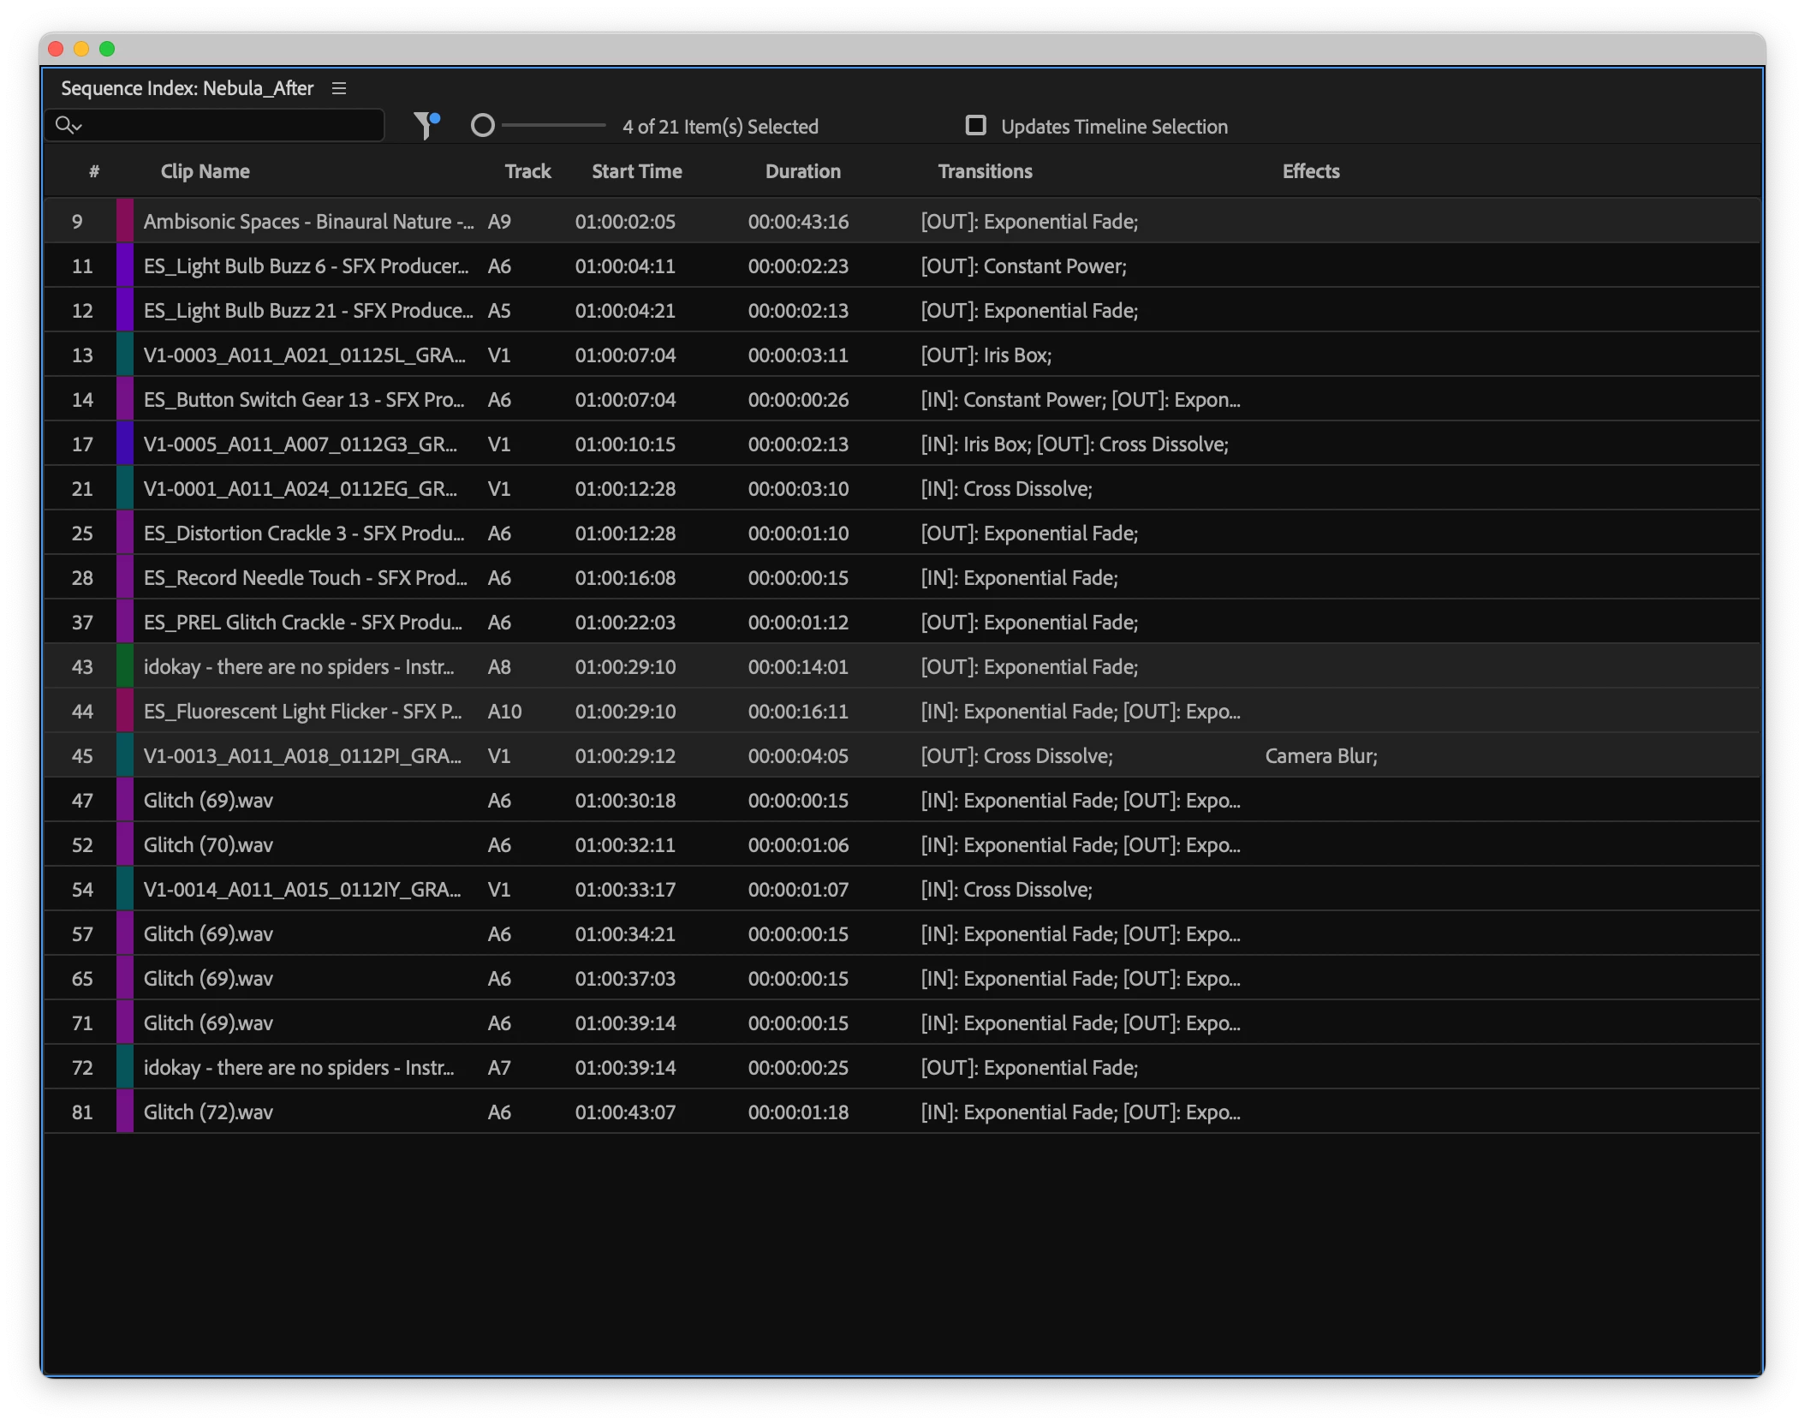Click the Transitions column header

985,171
